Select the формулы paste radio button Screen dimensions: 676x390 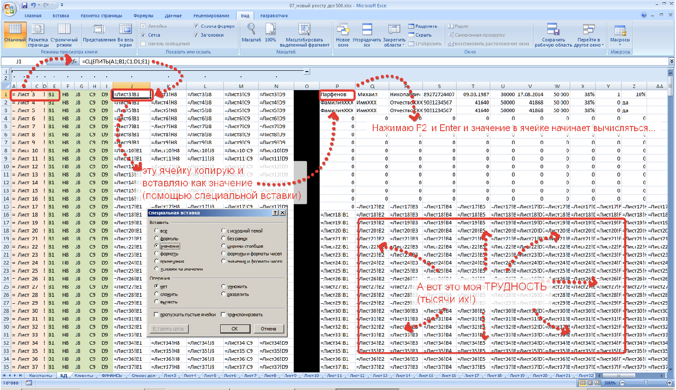(x=156, y=238)
